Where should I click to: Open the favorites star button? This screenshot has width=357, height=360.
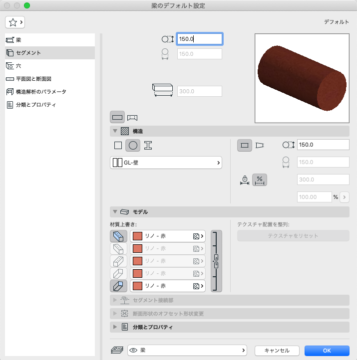click(15, 22)
